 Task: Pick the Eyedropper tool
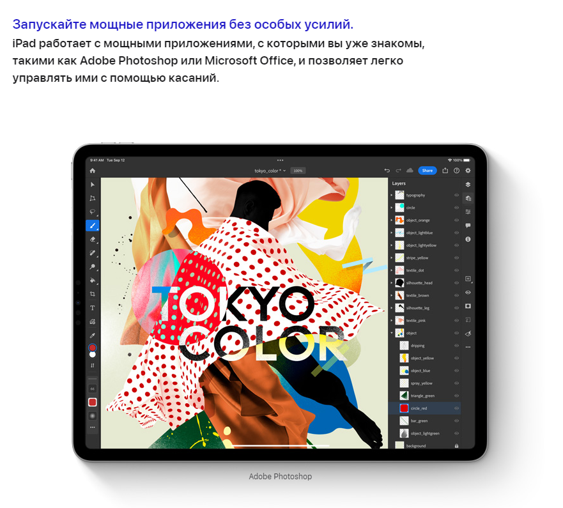(93, 335)
